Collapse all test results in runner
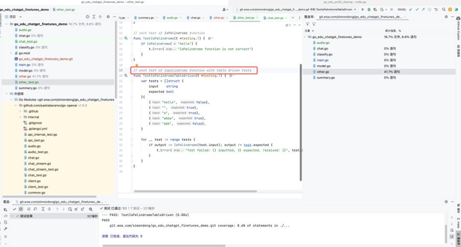 [x=50, y=209]
